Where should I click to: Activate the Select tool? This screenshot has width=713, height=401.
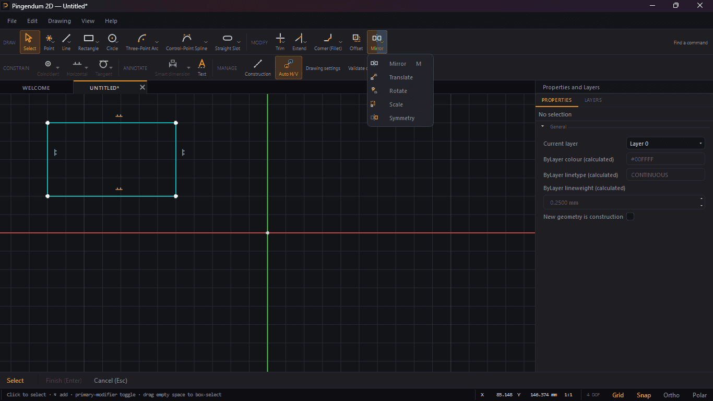pyautogui.click(x=30, y=42)
